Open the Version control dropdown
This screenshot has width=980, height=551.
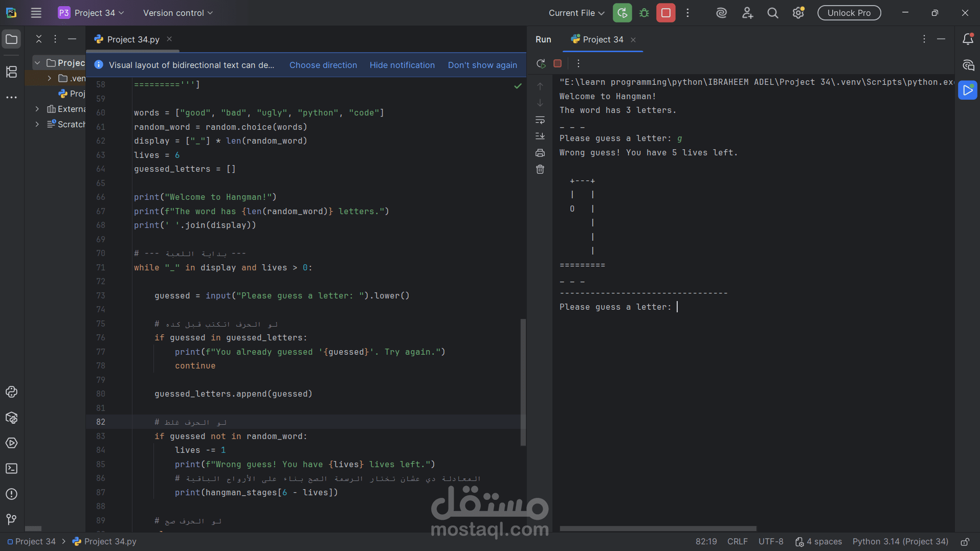point(177,13)
